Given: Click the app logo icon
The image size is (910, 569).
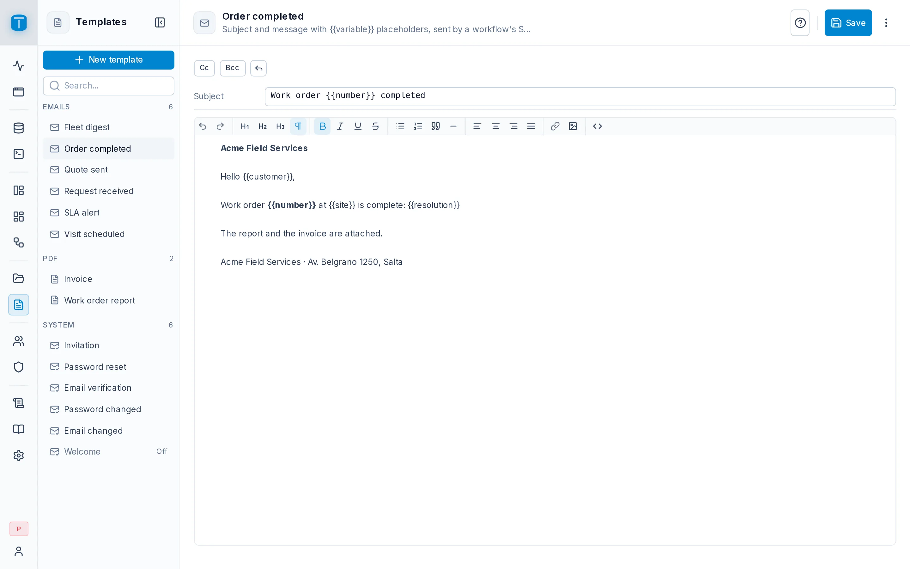Looking at the screenshot, I should [19, 22].
